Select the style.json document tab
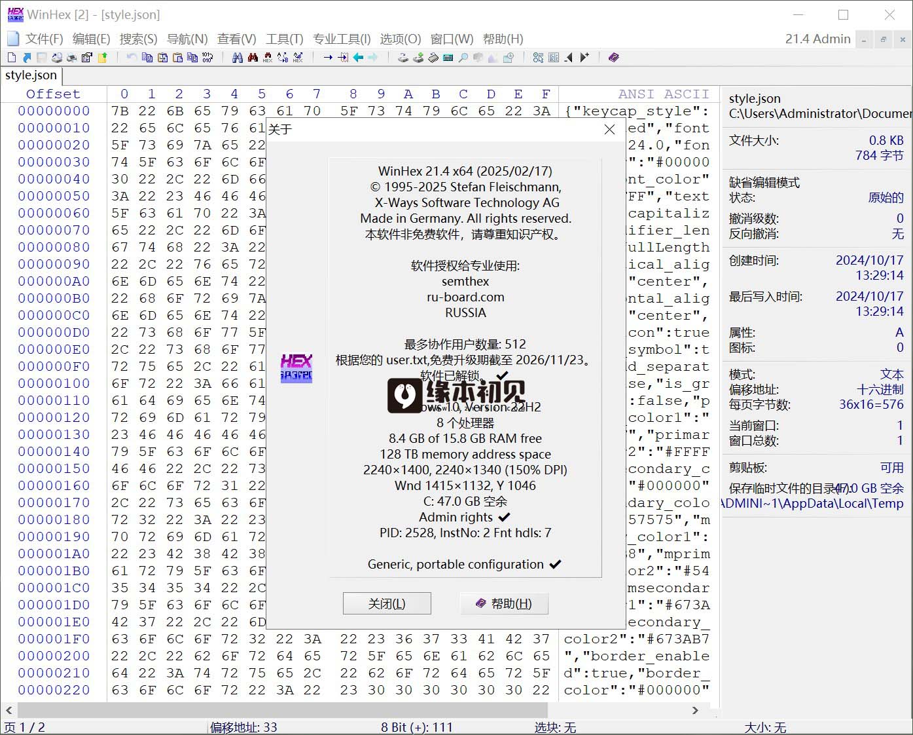This screenshot has width=913, height=735. 31,75
